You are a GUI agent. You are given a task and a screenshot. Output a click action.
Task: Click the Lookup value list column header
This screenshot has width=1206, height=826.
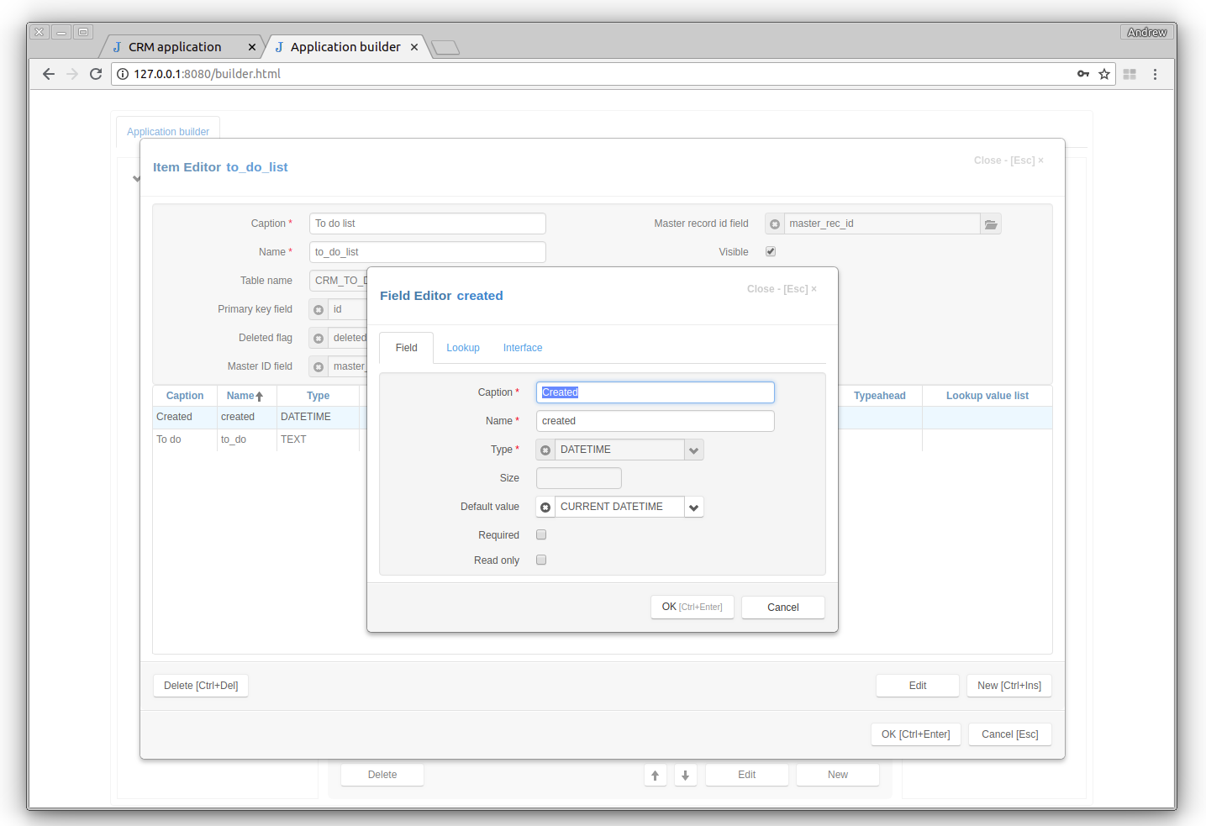pos(987,396)
